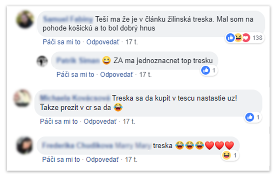
Task: Reply to the ZA top tresku reply
Action: pos(116,75)
